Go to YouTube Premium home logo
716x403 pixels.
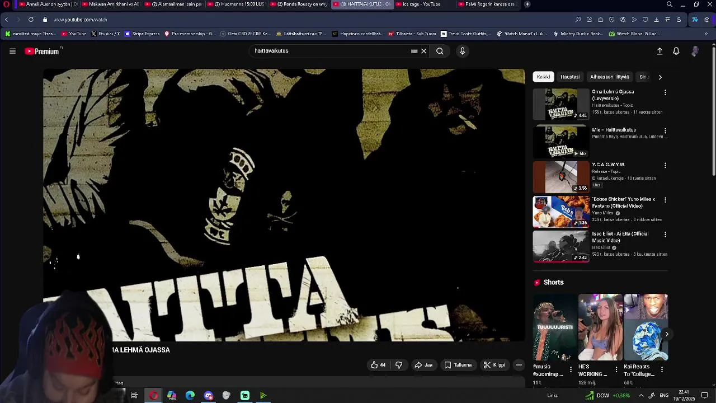pyautogui.click(x=43, y=51)
